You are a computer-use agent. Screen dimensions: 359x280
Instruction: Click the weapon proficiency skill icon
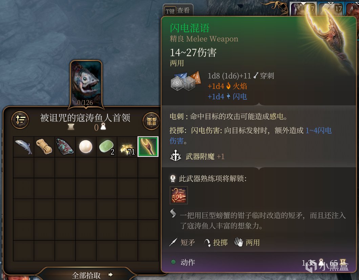point(178,195)
